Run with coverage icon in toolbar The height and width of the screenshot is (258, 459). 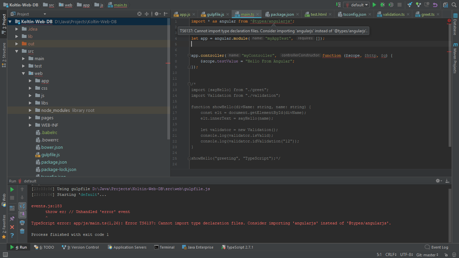pos(391,5)
